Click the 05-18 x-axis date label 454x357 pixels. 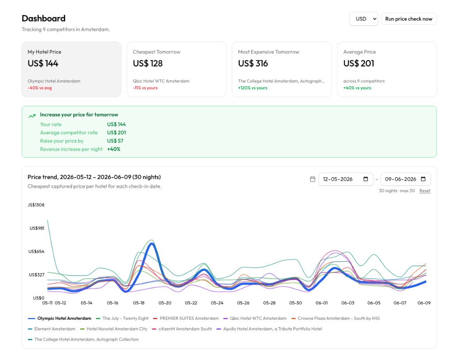coord(139,303)
